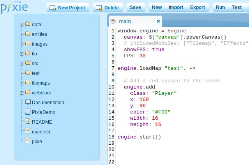
Task: Expand the images folder
Action: [21, 44]
